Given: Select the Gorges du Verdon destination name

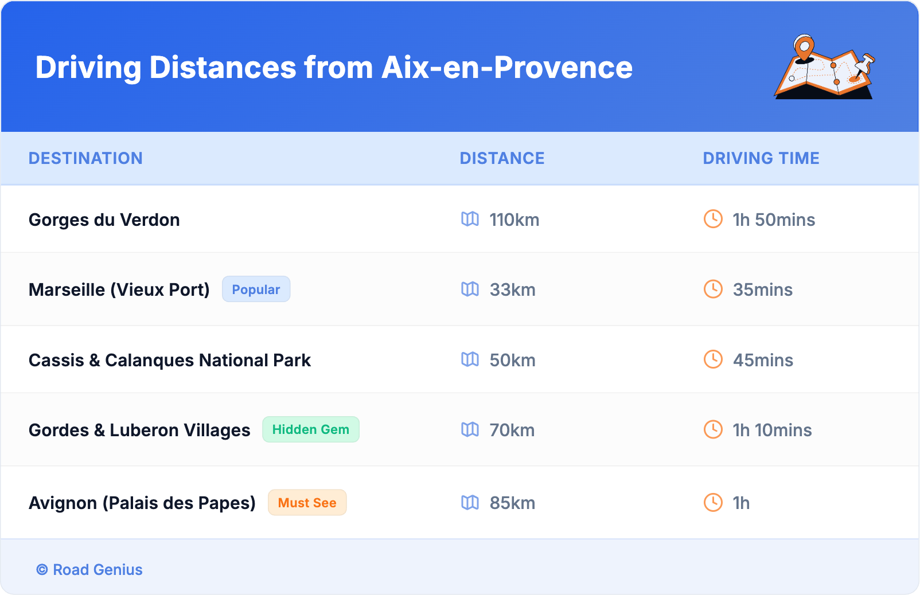Looking at the screenshot, I should [104, 220].
